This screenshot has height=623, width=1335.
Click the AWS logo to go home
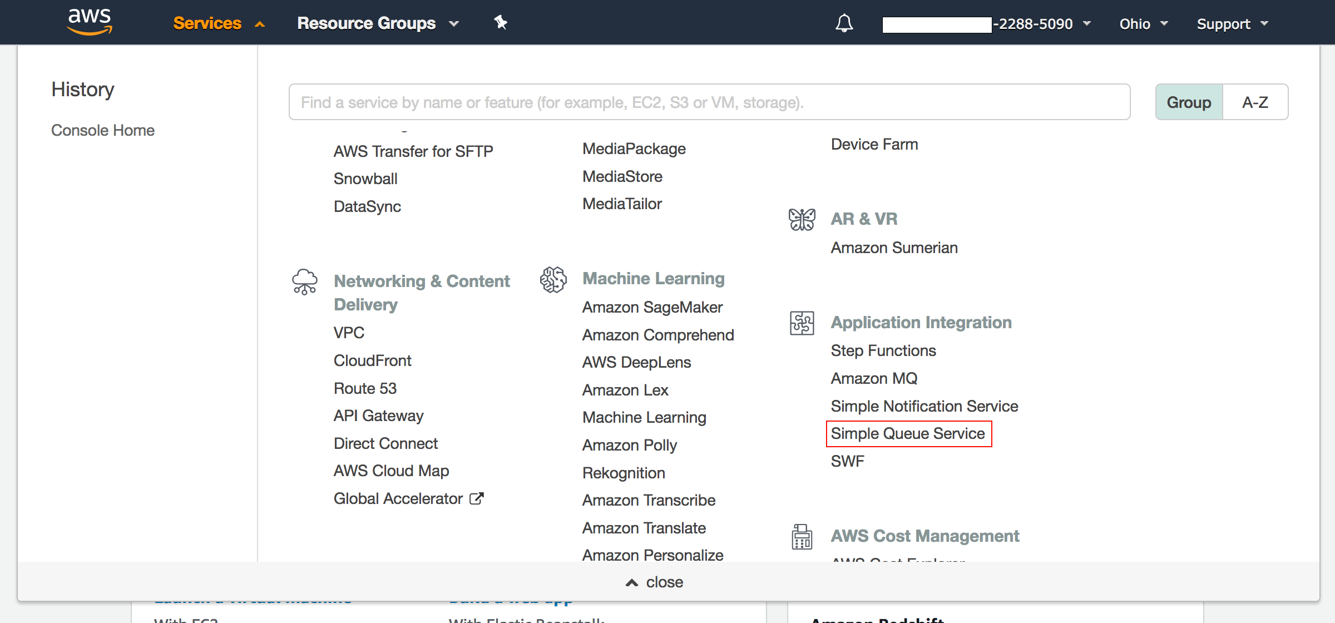click(x=89, y=22)
